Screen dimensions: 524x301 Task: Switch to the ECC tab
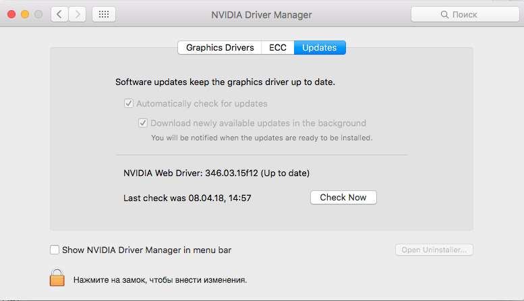tap(278, 47)
